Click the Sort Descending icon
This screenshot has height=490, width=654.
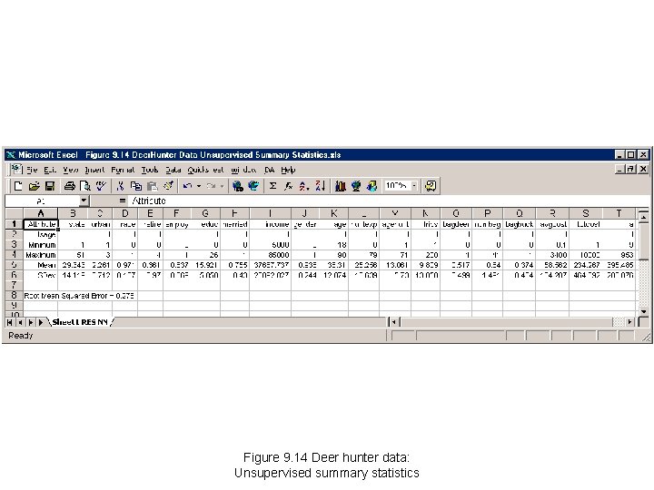tap(320, 186)
